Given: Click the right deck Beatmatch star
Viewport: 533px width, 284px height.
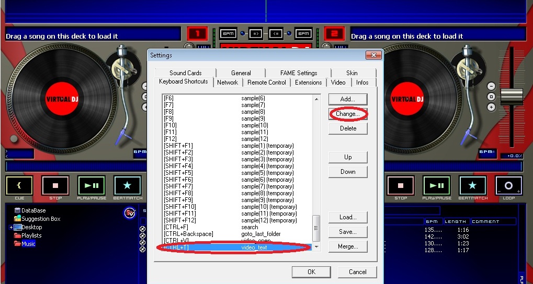Looking at the screenshot, I should [x=472, y=186].
